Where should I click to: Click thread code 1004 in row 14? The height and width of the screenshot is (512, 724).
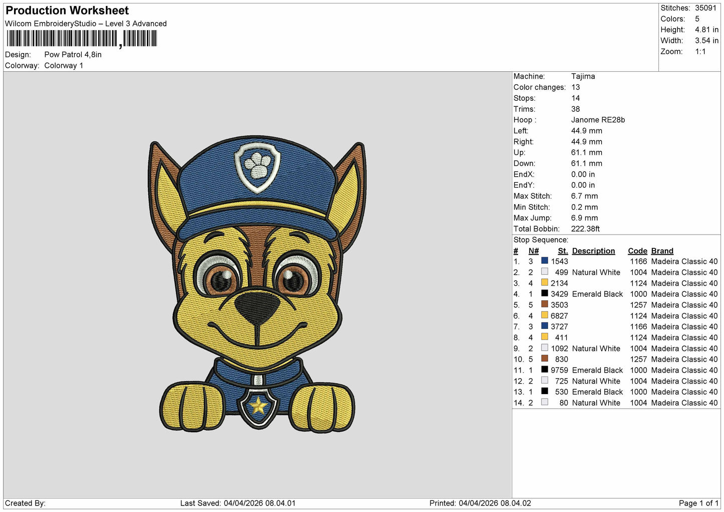coord(639,403)
